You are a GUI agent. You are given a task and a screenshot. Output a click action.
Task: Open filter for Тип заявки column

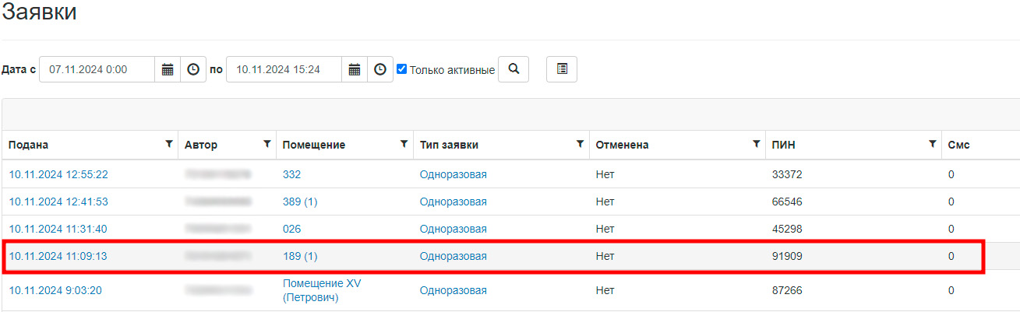coord(580,144)
